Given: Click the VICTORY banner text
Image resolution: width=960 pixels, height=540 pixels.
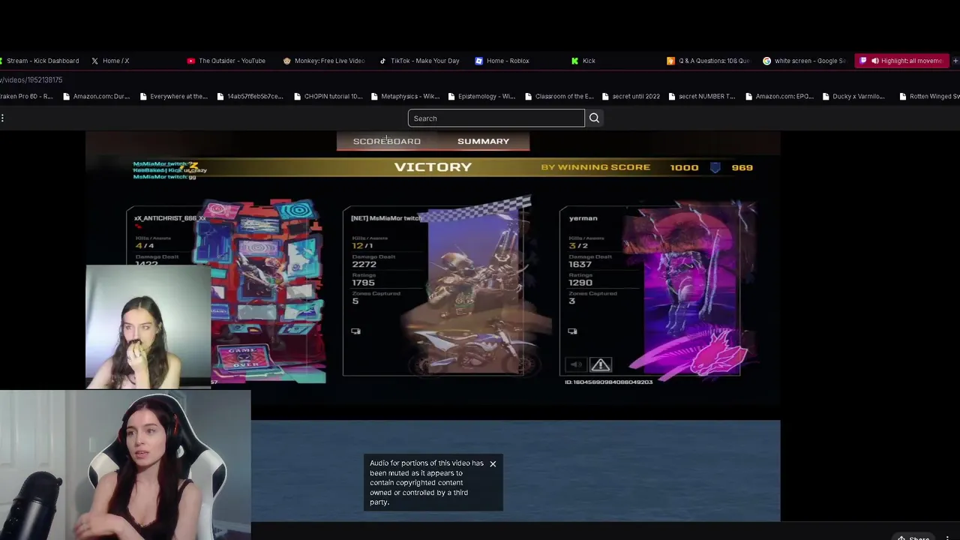Looking at the screenshot, I should 433,167.
